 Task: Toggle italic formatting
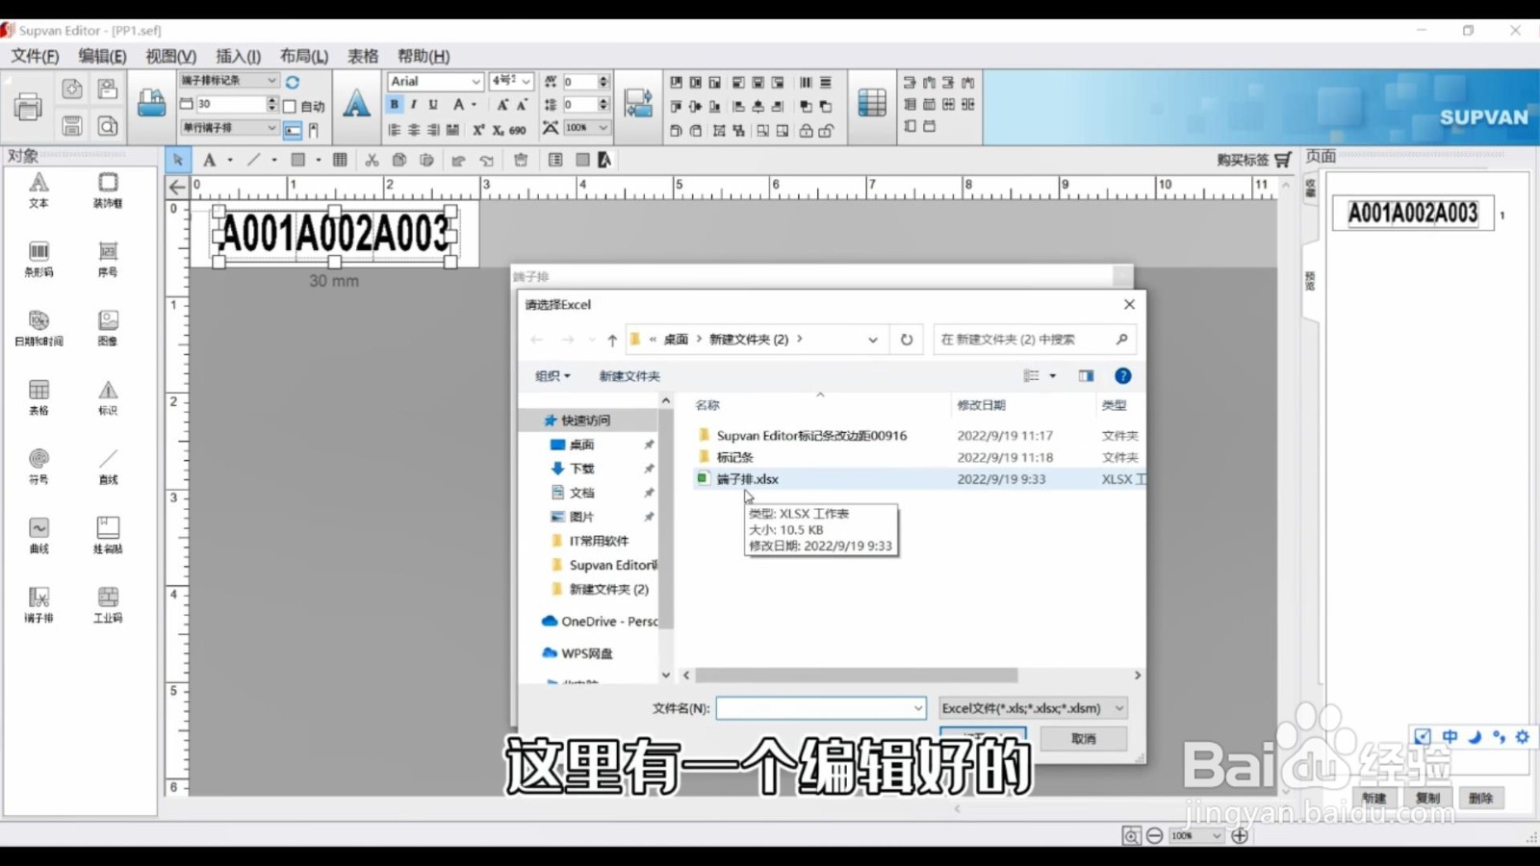click(414, 105)
